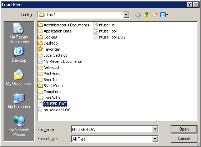Screen dimensions: 201x147
Task: Open My Network Places shortcut
Action: tap(19, 126)
